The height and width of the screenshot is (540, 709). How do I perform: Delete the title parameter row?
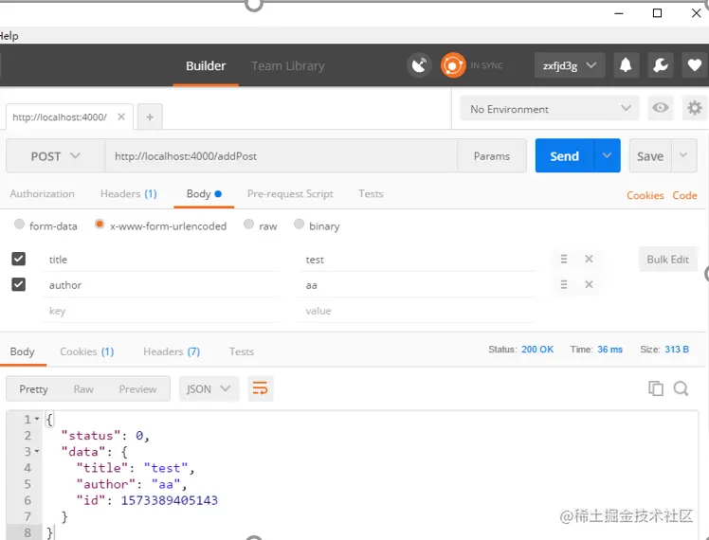(x=589, y=259)
